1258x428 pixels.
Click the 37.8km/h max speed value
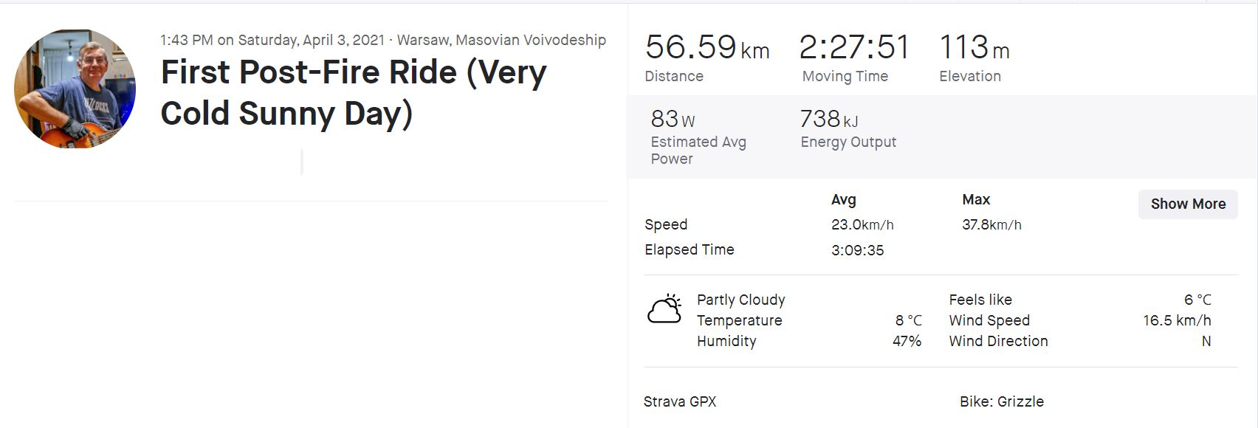991,225
